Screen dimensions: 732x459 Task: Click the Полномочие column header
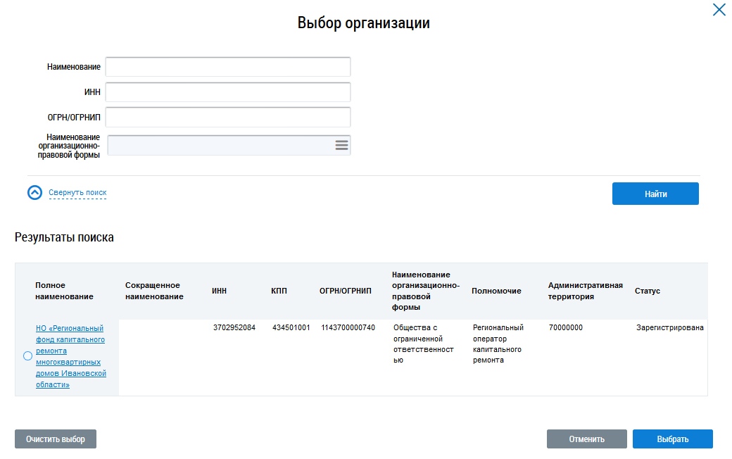pyautogui.click(x=496, y=291)
